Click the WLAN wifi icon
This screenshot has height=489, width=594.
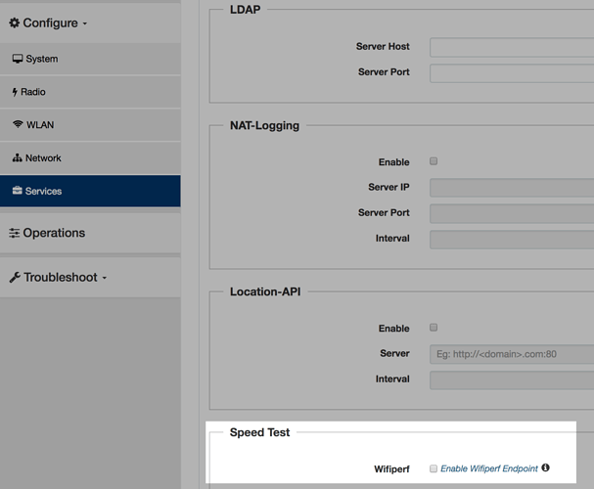click(x=18, y=125)
